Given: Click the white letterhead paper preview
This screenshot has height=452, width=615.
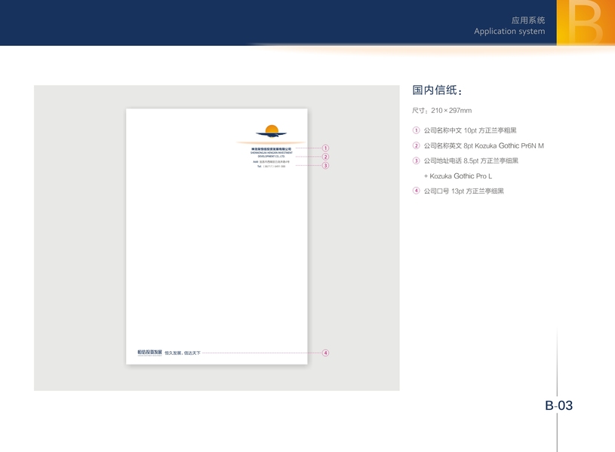Looking at the screenshot, I should click(x=217, y=237).
